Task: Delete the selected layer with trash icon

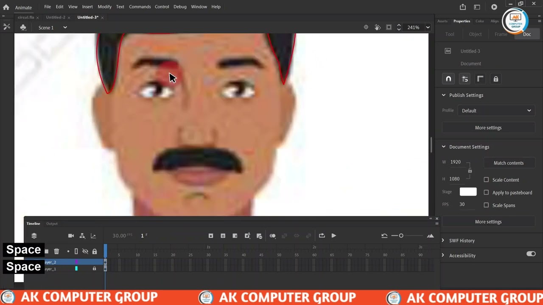Action: pos(56,251)
